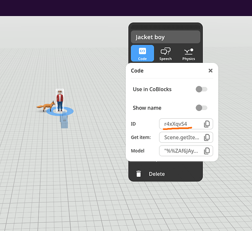
Task: Click the ID text field
Action: click(186, 124)
